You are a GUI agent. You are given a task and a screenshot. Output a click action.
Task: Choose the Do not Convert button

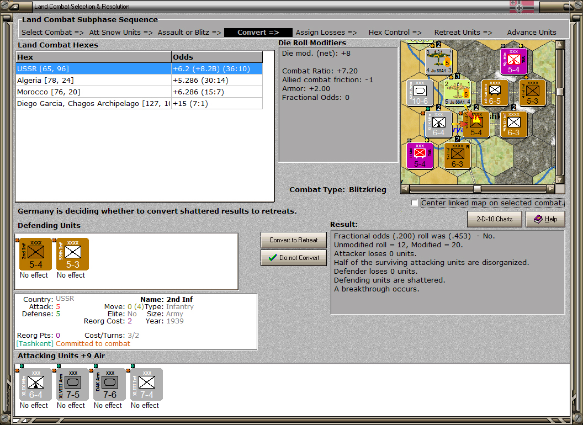pos(294,258)
